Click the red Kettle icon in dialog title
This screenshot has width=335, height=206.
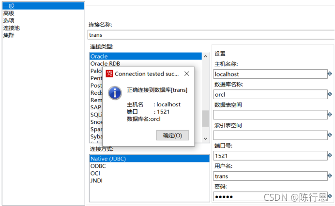109,74
